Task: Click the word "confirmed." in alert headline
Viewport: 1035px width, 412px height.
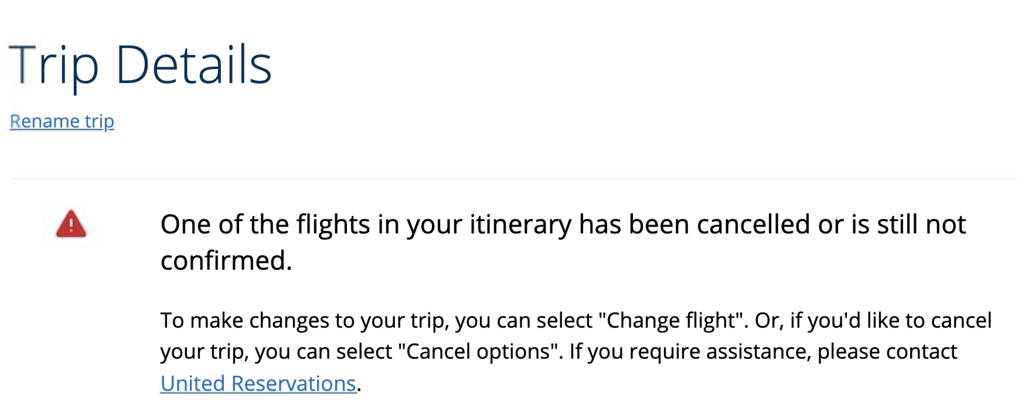Action: (226, 261)
